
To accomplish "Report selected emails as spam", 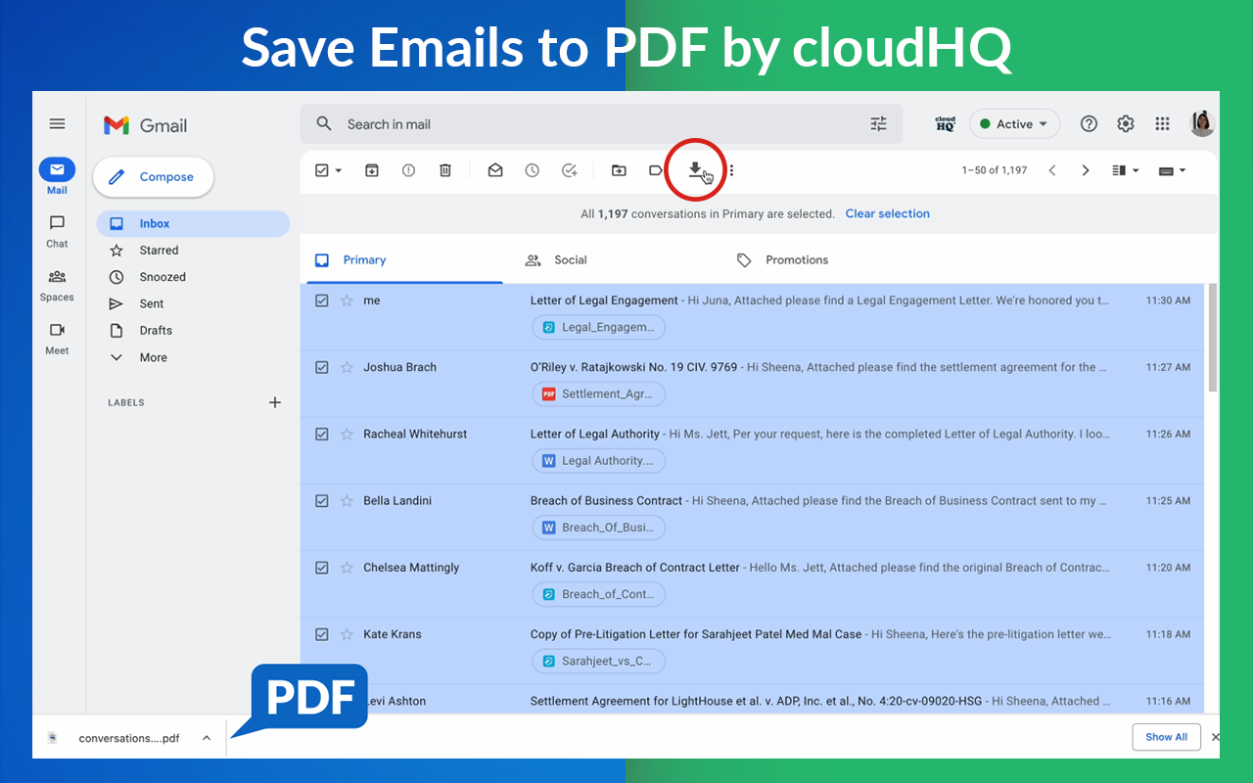I will click(x=408, y=169).
